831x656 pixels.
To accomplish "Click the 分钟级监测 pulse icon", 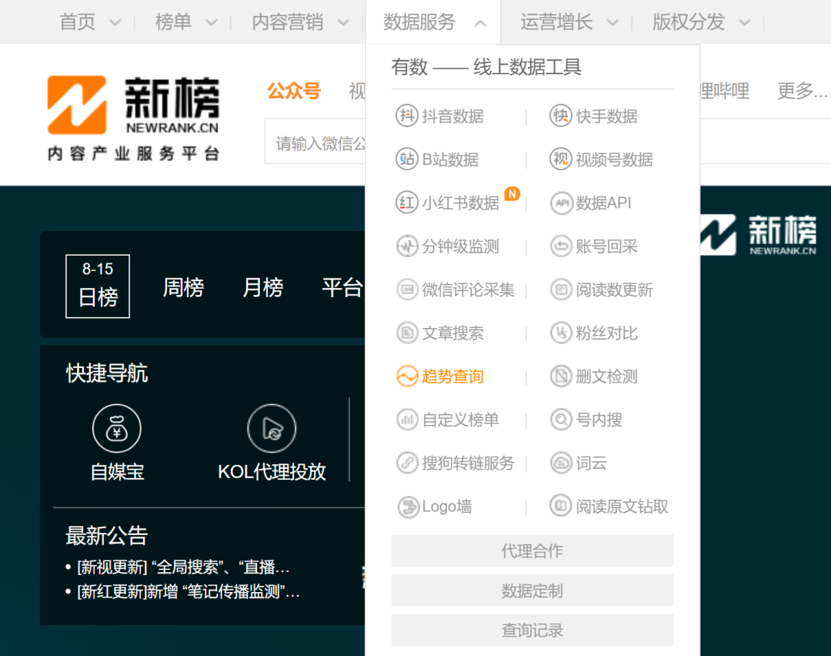I will point(407,246).
